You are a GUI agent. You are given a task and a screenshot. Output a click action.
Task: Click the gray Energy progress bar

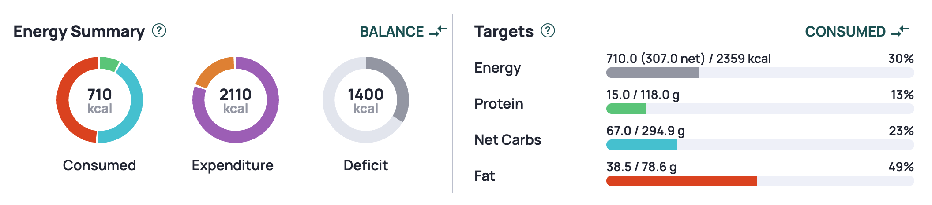pos(652,73)
